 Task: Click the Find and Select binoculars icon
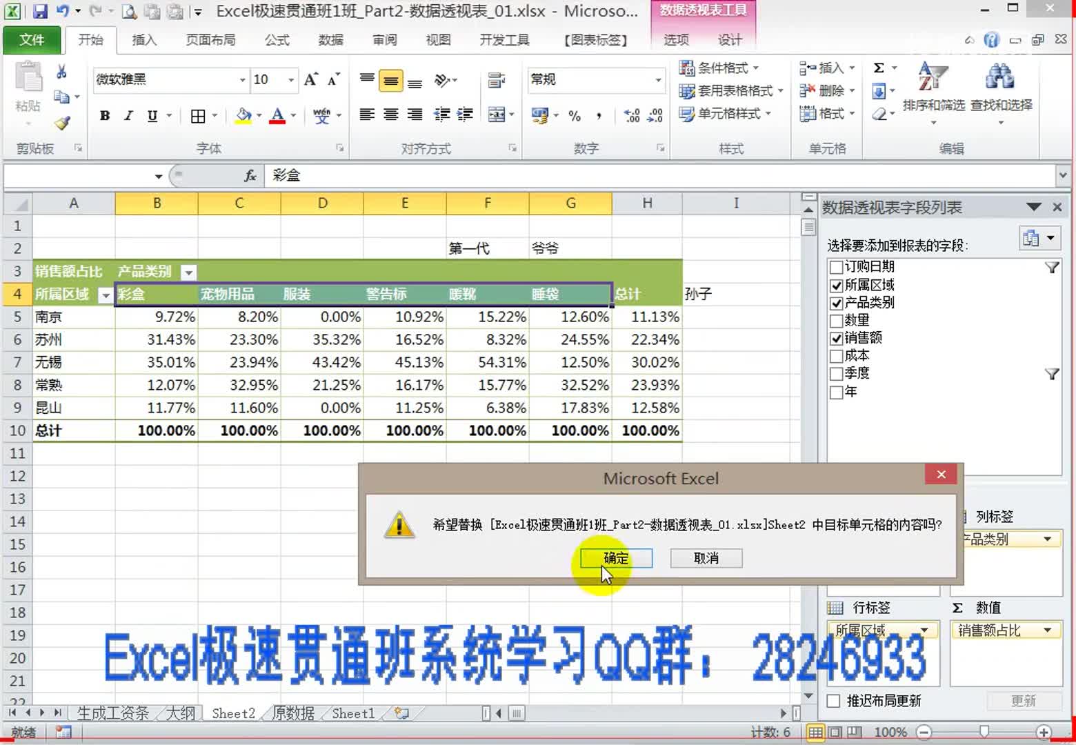click(x=1001, y=88)
